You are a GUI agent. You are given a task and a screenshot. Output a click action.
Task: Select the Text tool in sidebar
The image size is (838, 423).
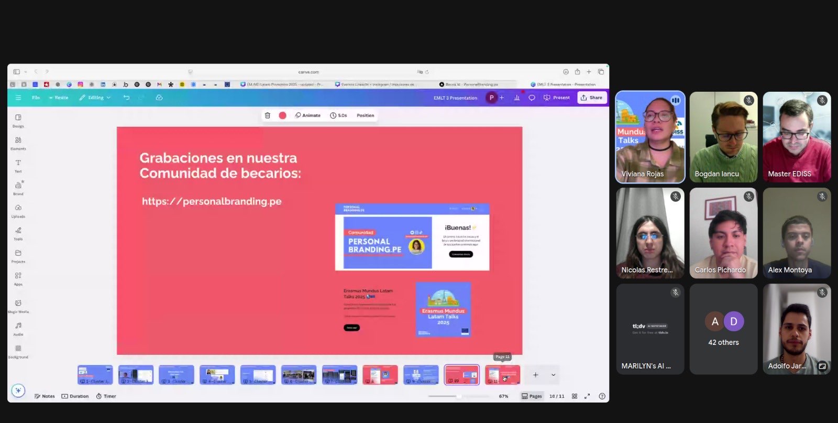pyautogui.click(x=18, y=165)
